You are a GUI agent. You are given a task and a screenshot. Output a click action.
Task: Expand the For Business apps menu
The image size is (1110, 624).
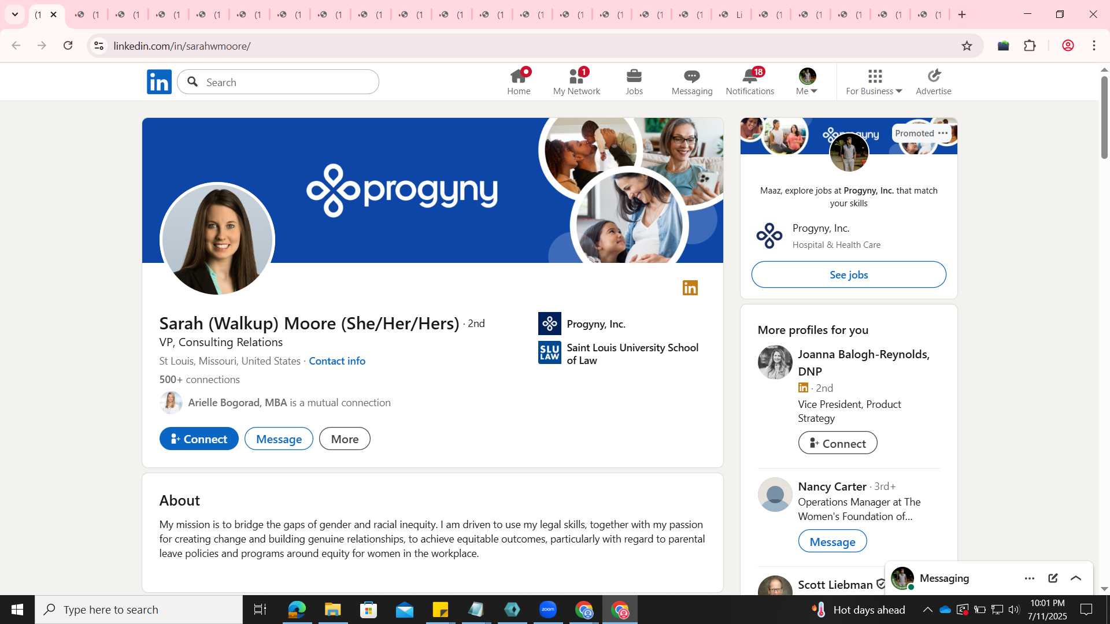click(874, 82)
